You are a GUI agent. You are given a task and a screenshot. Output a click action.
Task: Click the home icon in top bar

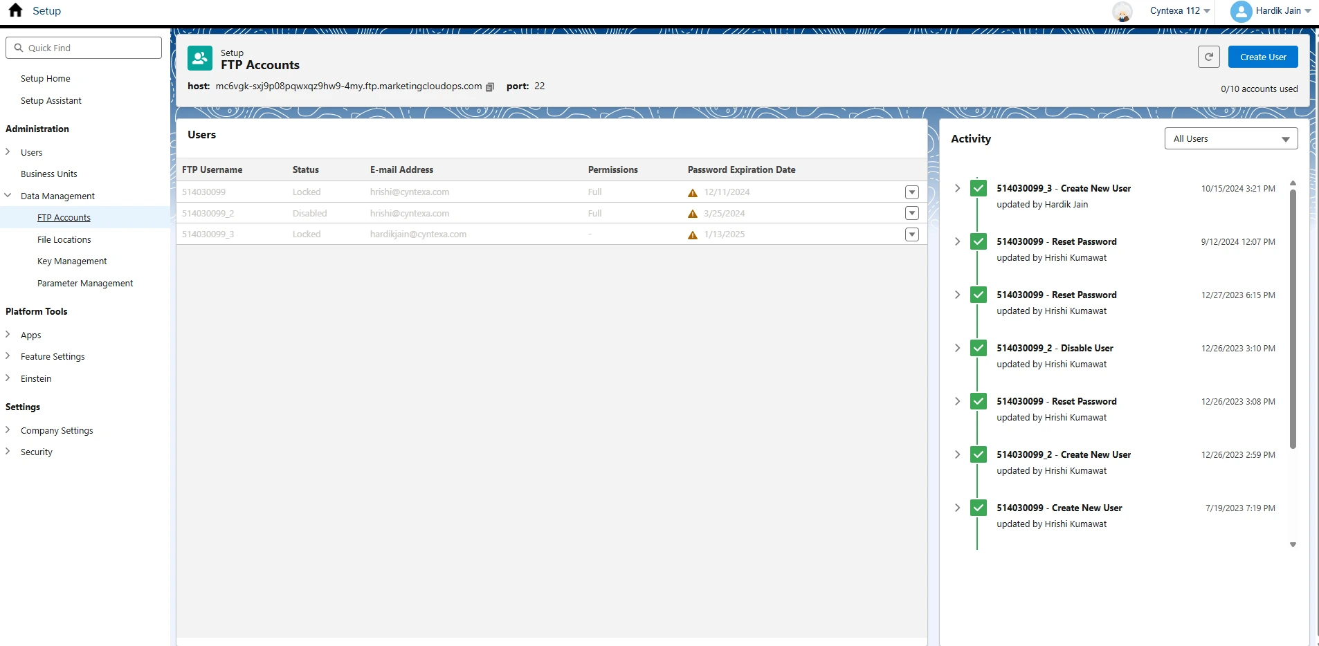(x=15, y=10)
